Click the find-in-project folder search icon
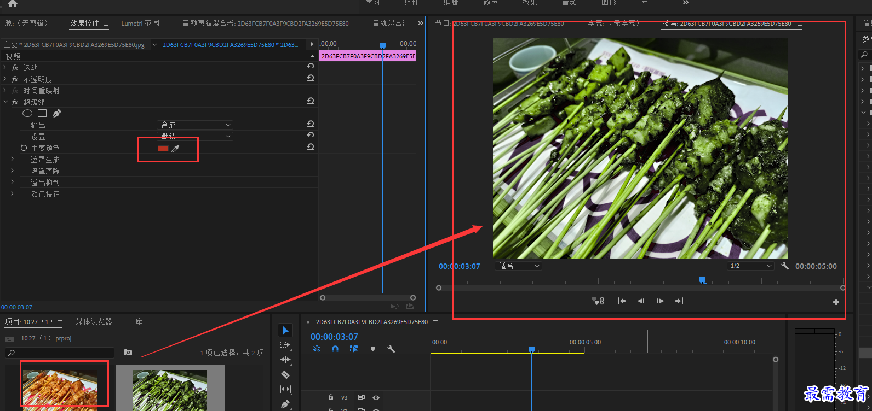This screenshot has width=872, height=411. 128,353
